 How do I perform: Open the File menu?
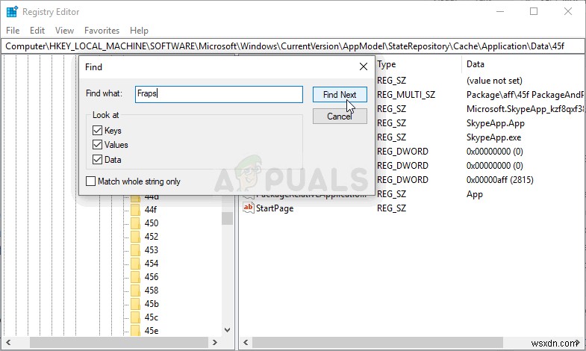click(13, 31)
